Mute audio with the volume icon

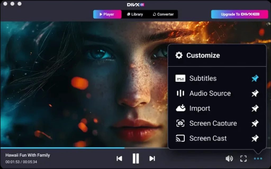(x=229, y=158)
